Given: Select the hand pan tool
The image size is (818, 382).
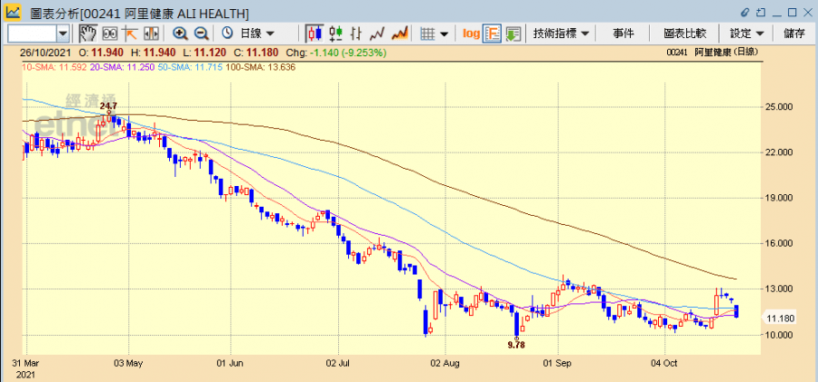Looking at the screenshot, I should click(88, 34).
